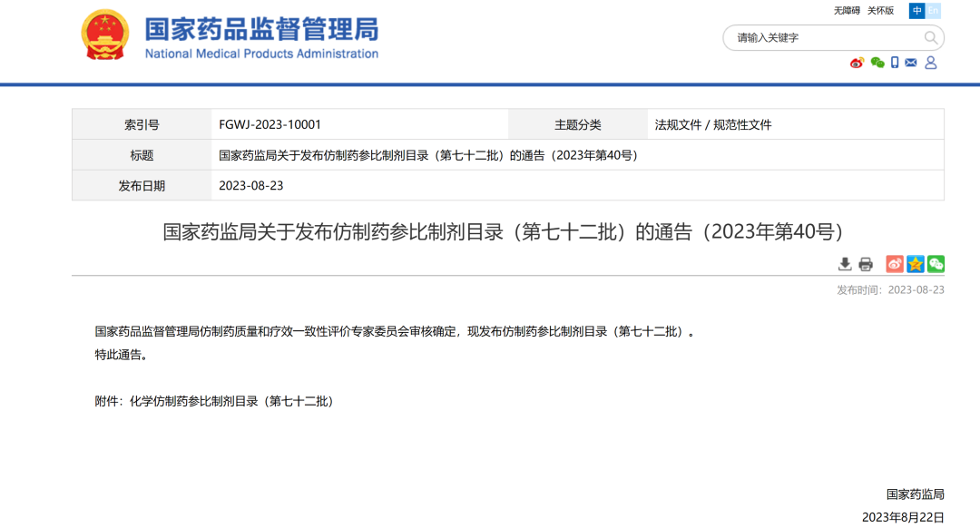Screen dimensions: 980x528
Task: Click the signature 国家药监局
Action: pos(915,494)
